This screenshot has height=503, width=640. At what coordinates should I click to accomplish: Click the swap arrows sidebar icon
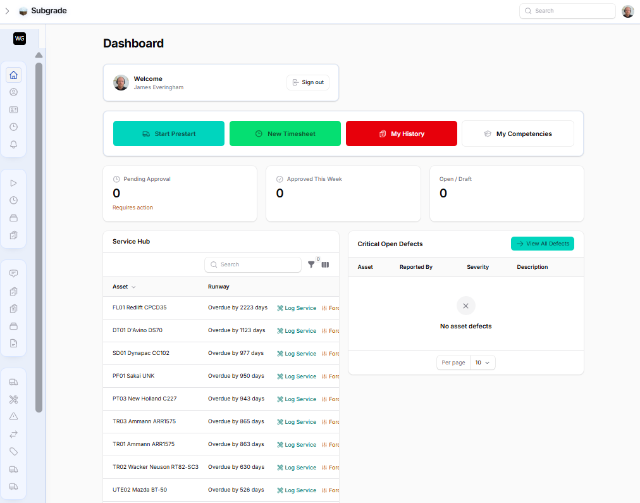tap(13, 434)
